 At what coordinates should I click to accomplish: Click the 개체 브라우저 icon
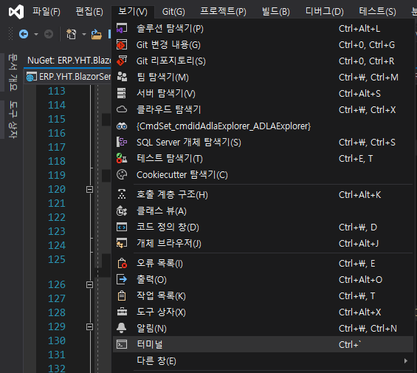pos(122,243)
